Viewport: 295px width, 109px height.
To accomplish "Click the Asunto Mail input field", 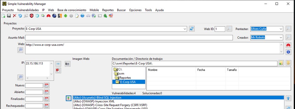I will (129, 38).
